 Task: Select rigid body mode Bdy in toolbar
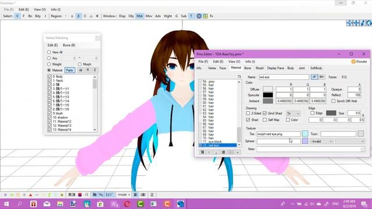tap(38, 16)
